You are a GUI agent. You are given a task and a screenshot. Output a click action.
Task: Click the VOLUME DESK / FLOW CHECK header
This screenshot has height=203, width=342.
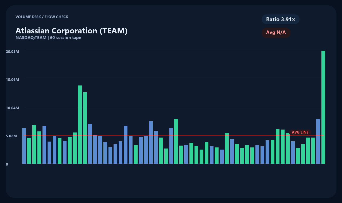pyautogui.click(x=42, y=17)
